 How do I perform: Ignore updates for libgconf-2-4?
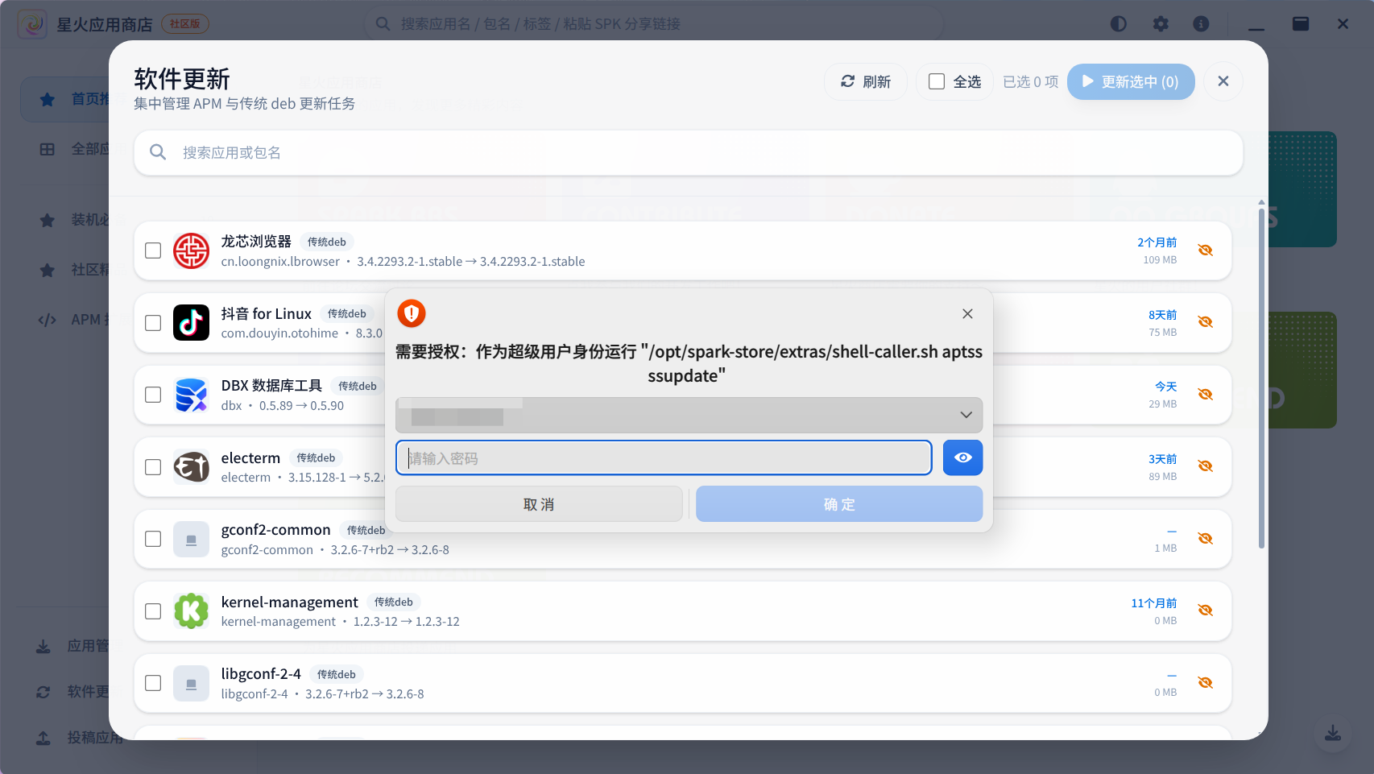(x=1205, y=683)
